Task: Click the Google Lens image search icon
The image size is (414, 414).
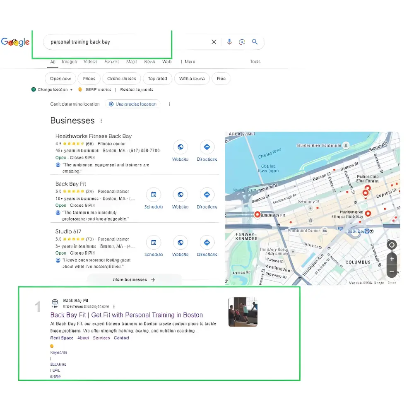Action: [x=242, y=42]
